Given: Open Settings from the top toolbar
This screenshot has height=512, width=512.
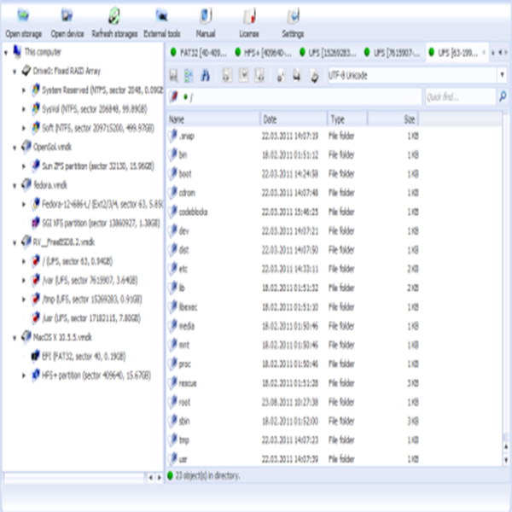Looking at the screenshot, I should (x=294, y=15).
